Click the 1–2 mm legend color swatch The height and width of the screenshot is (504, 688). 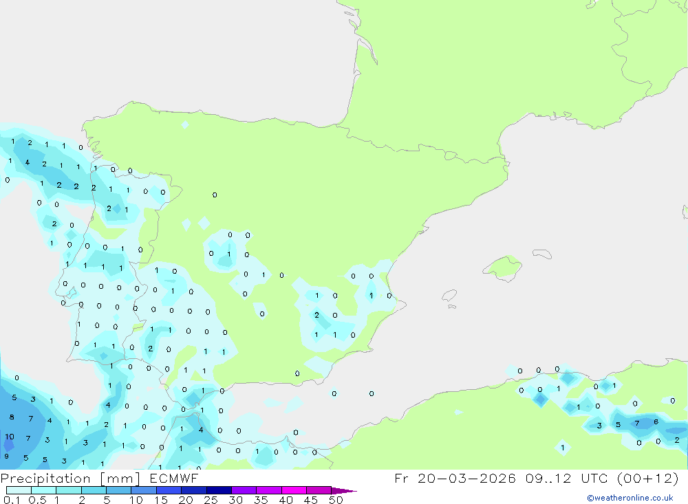point(69,490)
